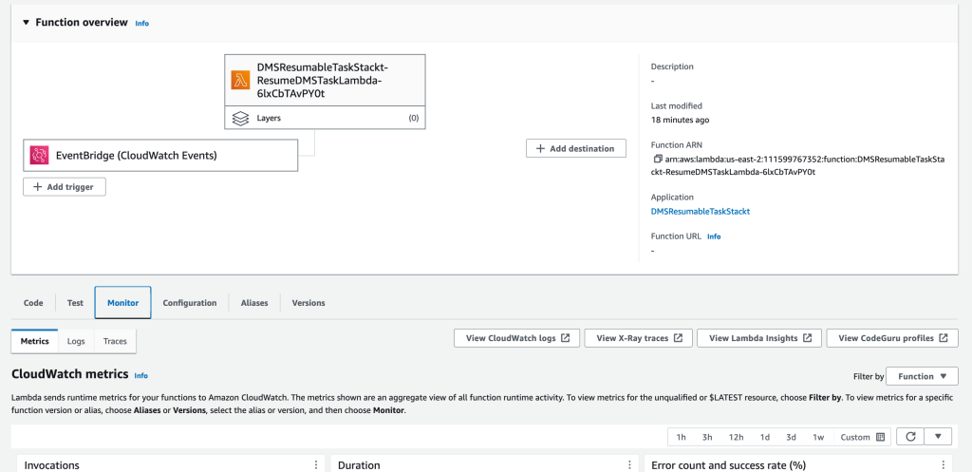Open the Function overview Info link
The height and width of the screenshot is (472, 972).
[142, 23]
